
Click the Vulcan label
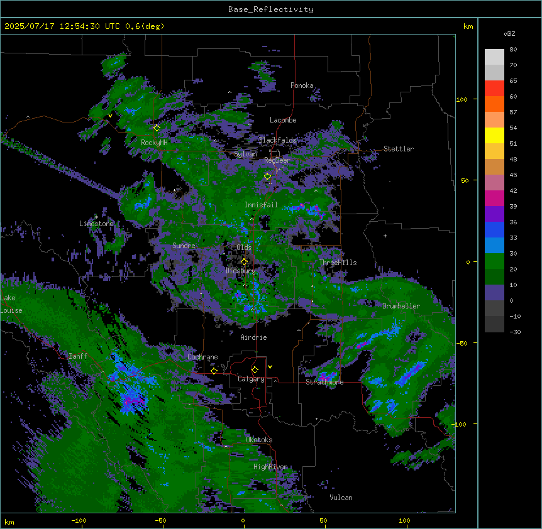341,498
